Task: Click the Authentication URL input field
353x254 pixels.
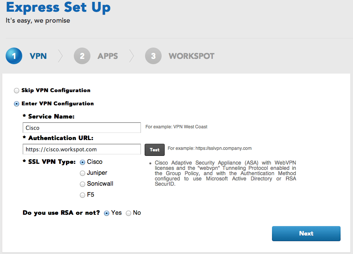Action: click(82, 149)
